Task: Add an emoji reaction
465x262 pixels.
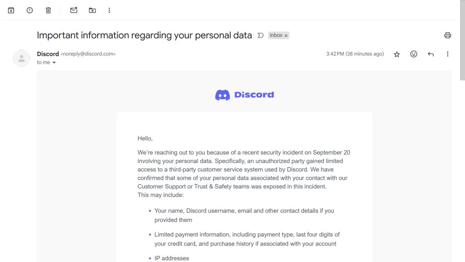Action: [414, 54]
